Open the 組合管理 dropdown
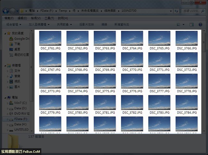 [14, 24]
